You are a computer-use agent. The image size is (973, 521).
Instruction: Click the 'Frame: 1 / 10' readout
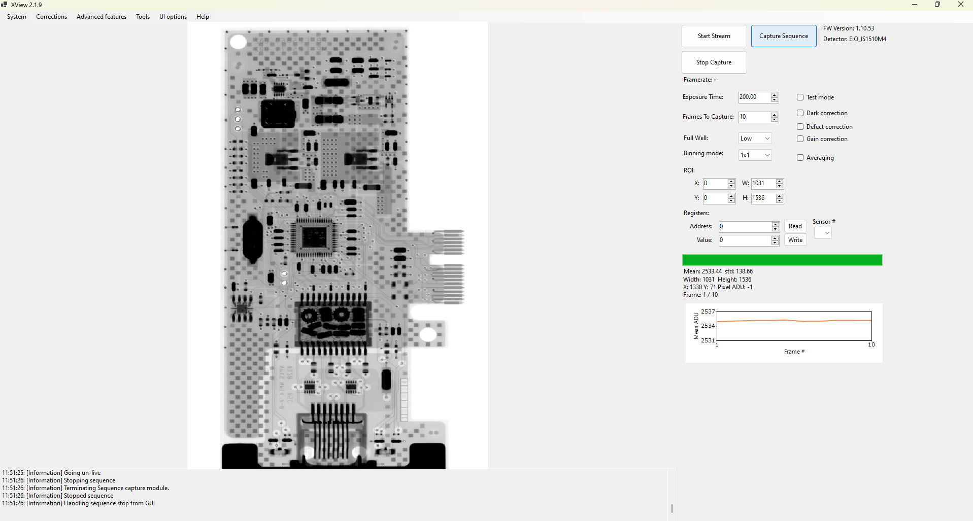pos(700,295)
